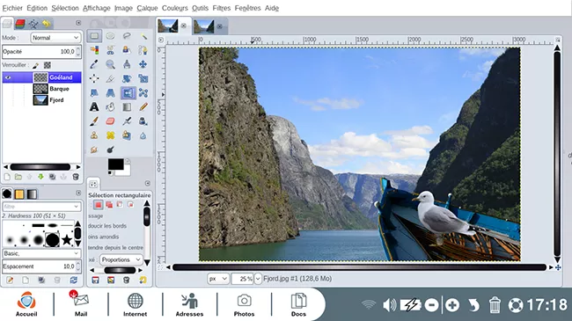The image size is (572, 321).
Task: Pick the Pencil tool
Action: point(143,107)
